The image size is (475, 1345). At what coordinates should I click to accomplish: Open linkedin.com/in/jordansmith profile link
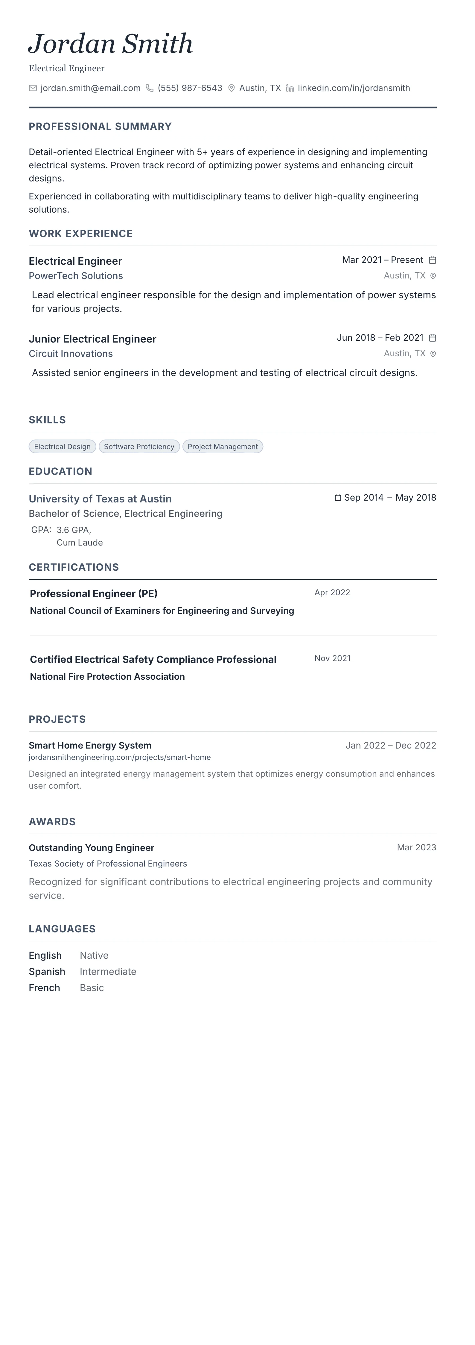click(354, 88)
